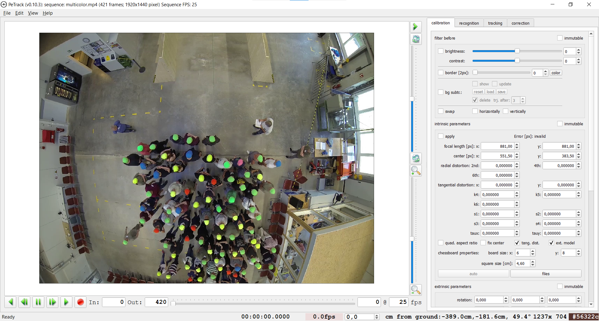This screenshot has height=321, width=599.
Task: Click the play backward button
Action: point(11,302)
